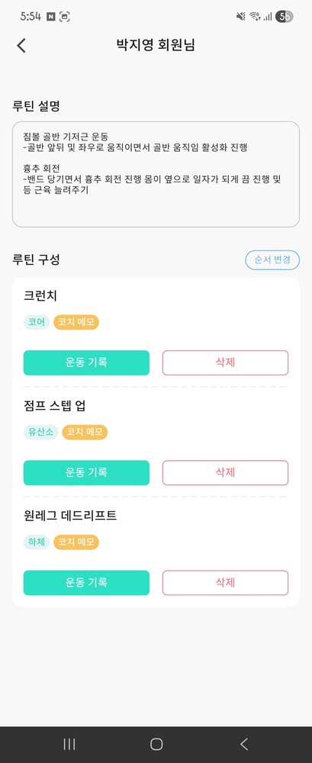
Task: Tap 운동 기록 for 원레그 데드리프트
Action: pyautogui.click(x=87, y=582)
